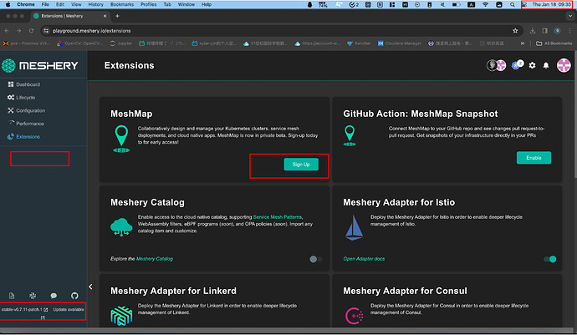Image resolution: width=577 pixels, height=335 pixels.
Task: Open the Meshery Catalog link
Action: point(154,259)
